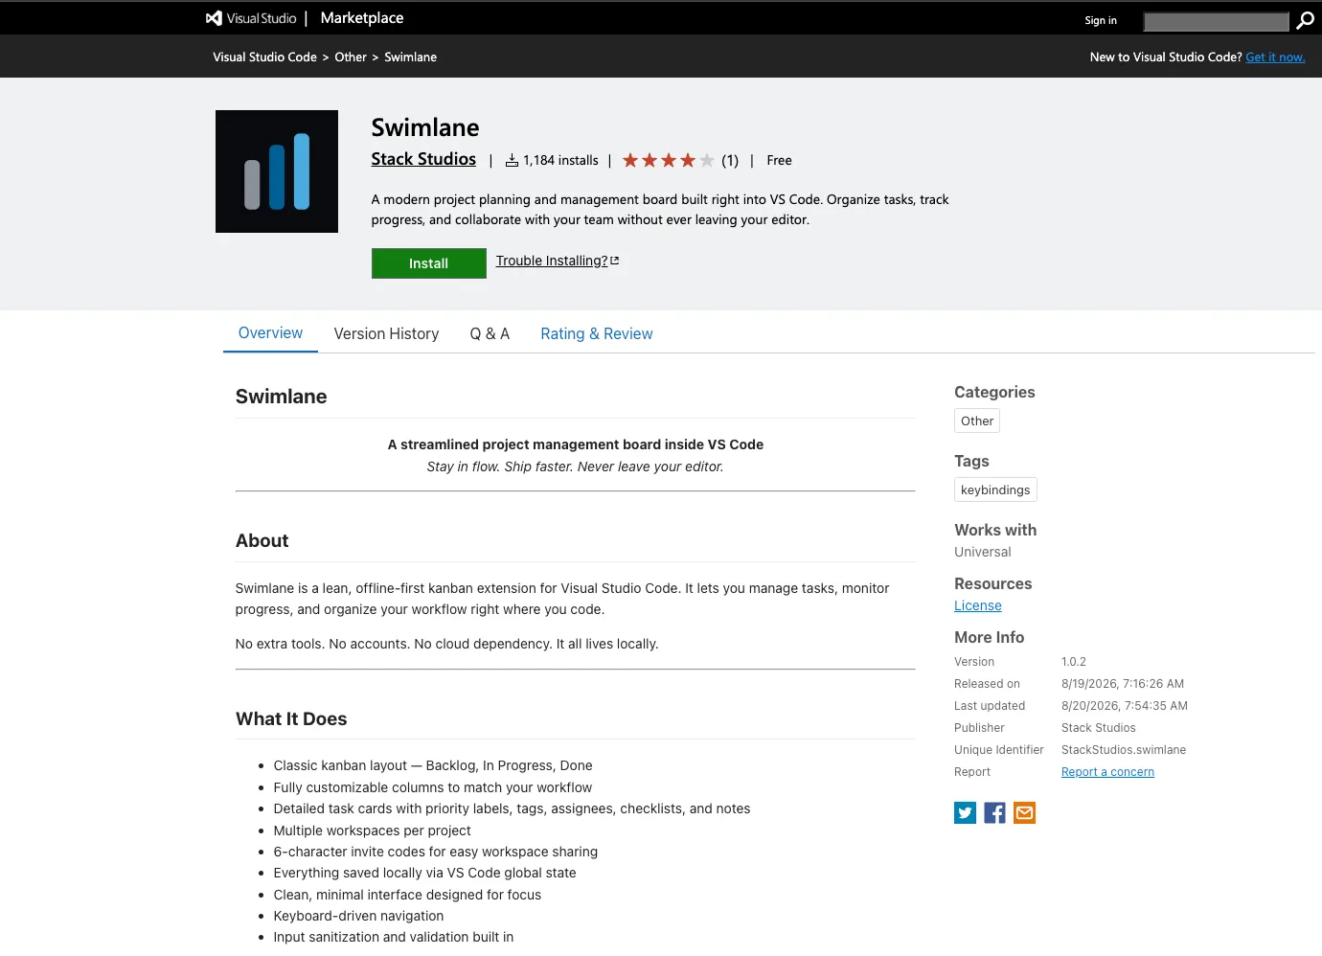Click the Swimlane breadcrumb
This screenshot has height=956, width=1322.
(410, 57)
